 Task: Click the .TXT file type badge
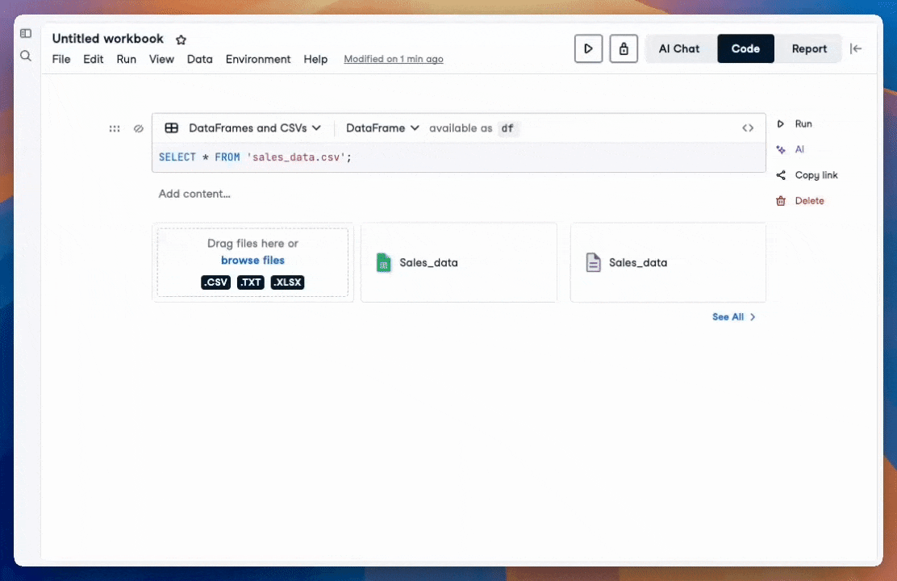pos(251,282)
